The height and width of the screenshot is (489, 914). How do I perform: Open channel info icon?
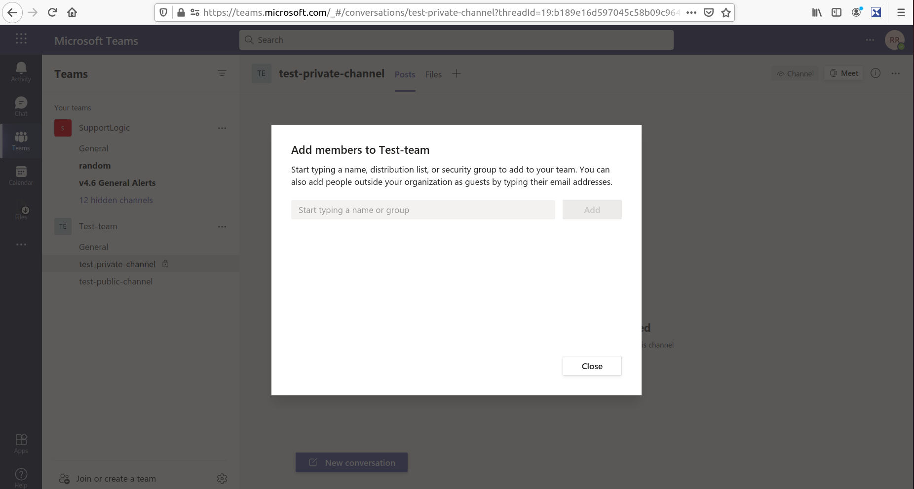point(876,73)
